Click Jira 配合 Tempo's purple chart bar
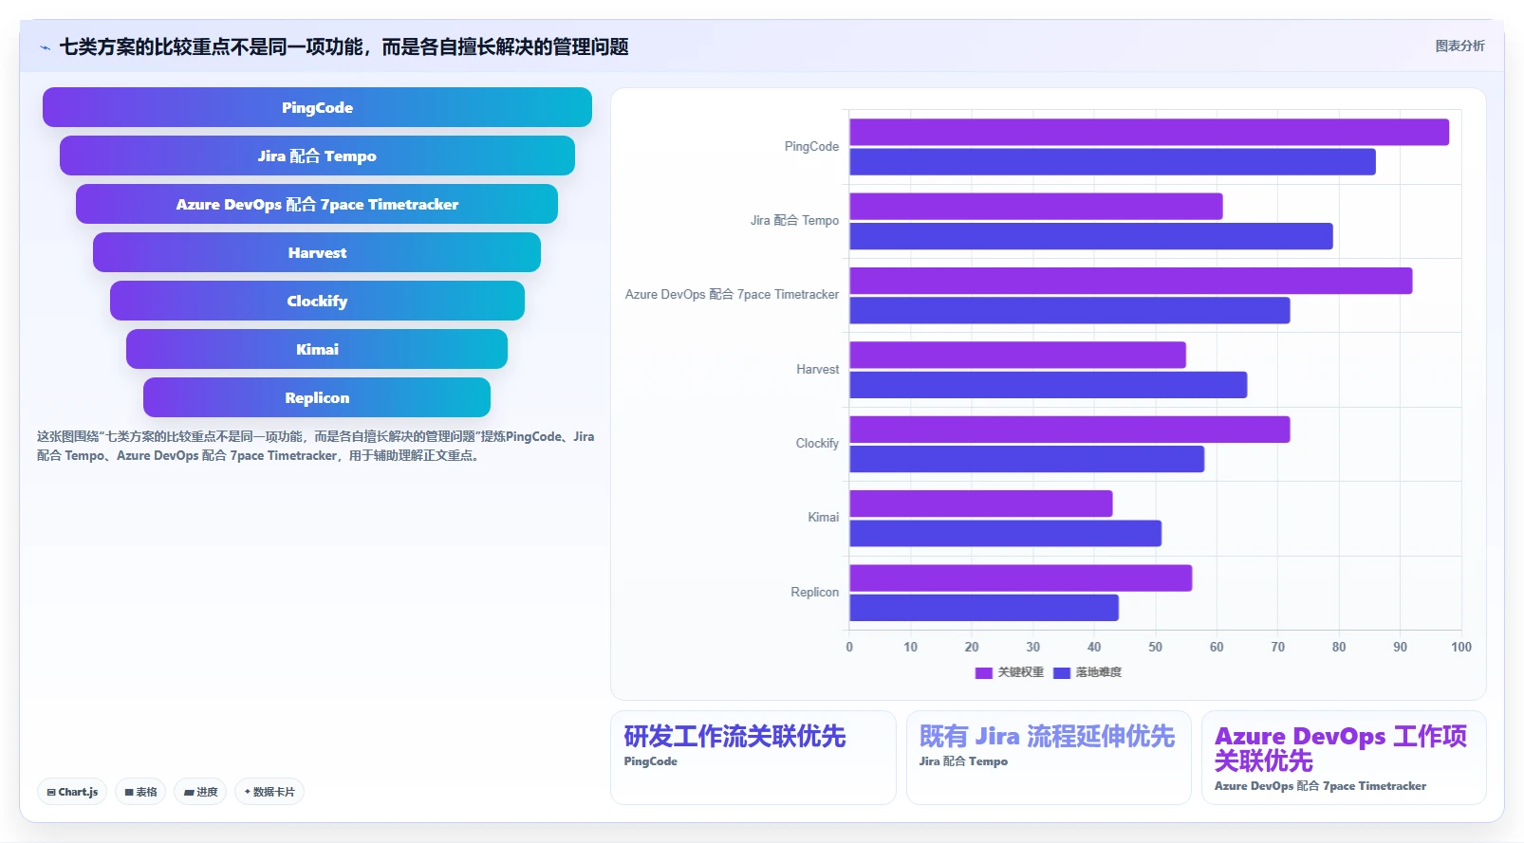The height and width of the screenshot is (843, 1524). (1036, 207)
